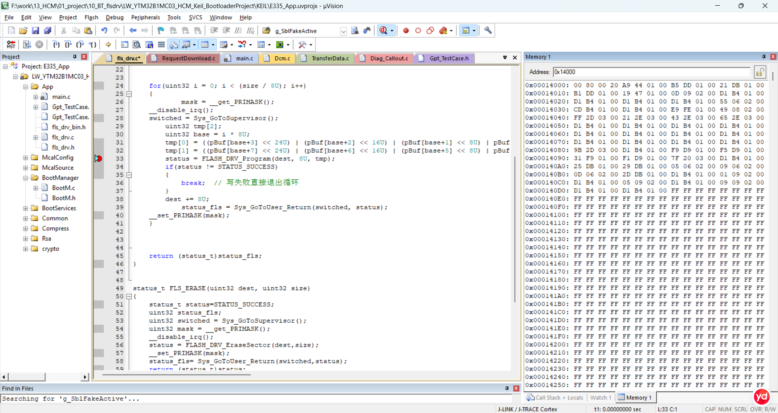Open the find text combo dropdown arrow
This screenshot has width=778, height=413.
click(344, 31)
